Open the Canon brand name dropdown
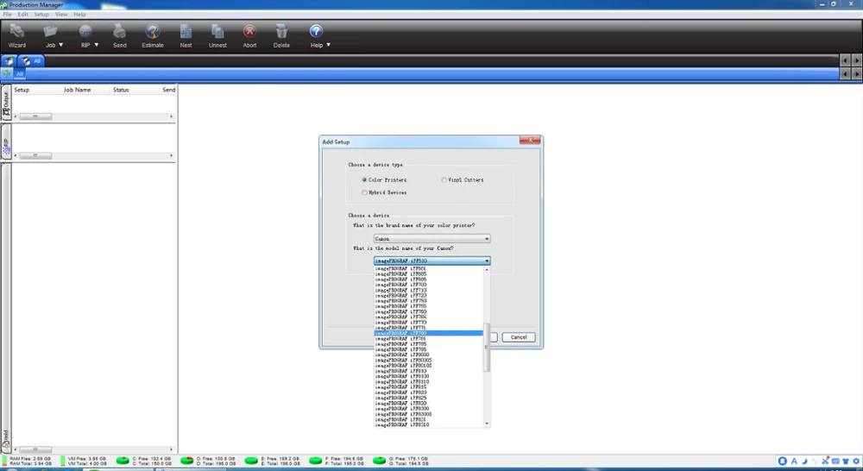This screenshot has width=863, height=471. (x=432, y=239)
